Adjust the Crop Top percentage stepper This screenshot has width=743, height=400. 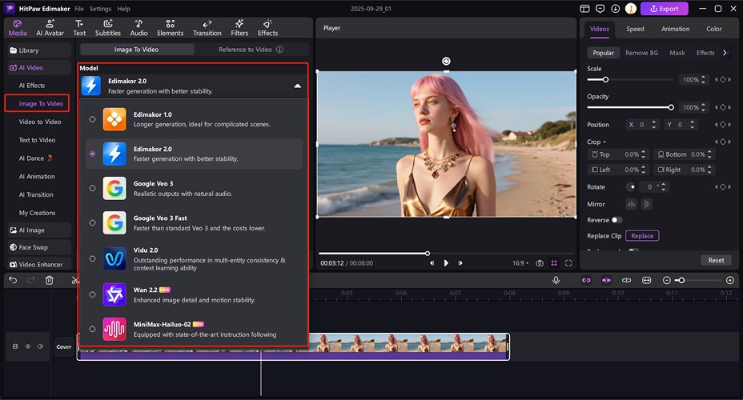click(644, 154)
